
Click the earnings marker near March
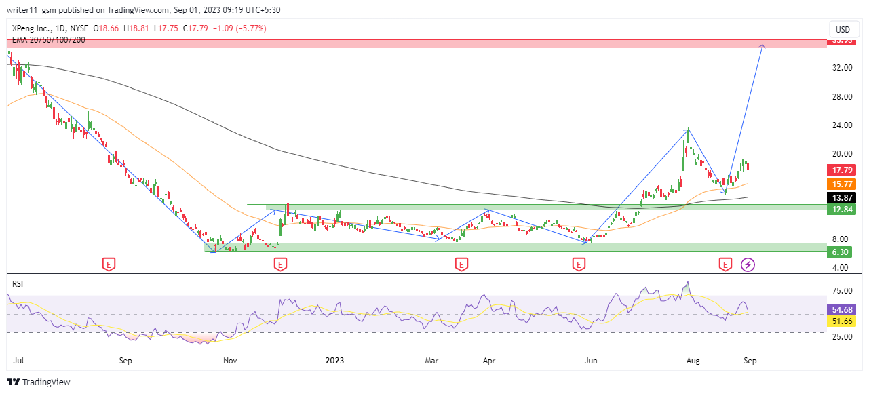pyautogui.click(x=461, y=264)
